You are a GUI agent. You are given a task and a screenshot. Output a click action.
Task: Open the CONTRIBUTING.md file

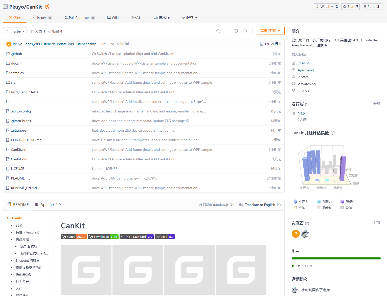click(x=26, y=140)
